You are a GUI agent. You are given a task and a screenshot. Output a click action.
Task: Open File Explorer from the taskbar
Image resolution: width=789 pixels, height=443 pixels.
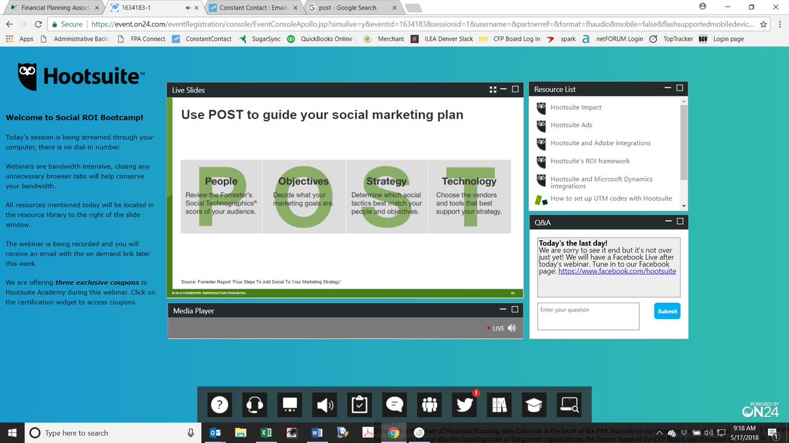coord(241,432)
